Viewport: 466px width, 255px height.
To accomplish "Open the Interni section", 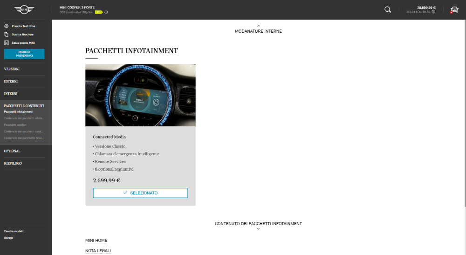I will 11,94.
